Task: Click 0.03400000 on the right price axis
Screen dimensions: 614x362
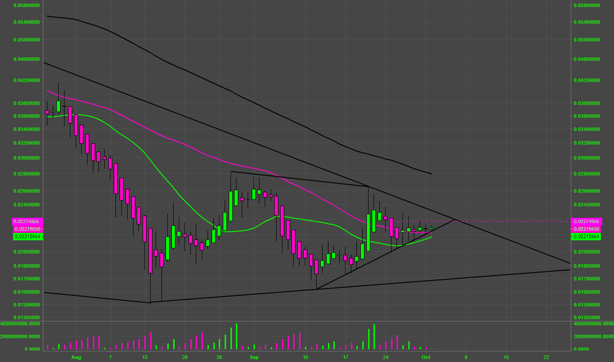Action: point(586,129)
